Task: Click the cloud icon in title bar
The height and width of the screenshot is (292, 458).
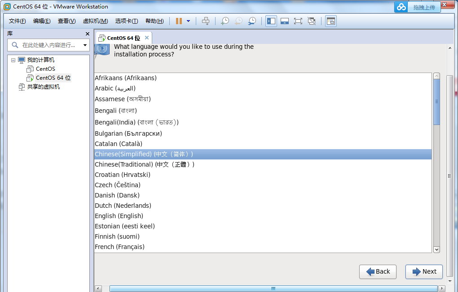Action: click(x=401, y=7)
